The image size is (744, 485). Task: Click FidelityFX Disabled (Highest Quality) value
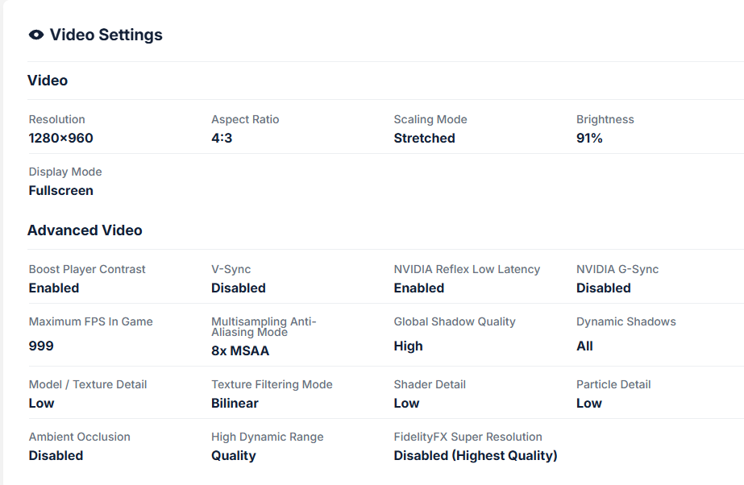tap(475, 455)
